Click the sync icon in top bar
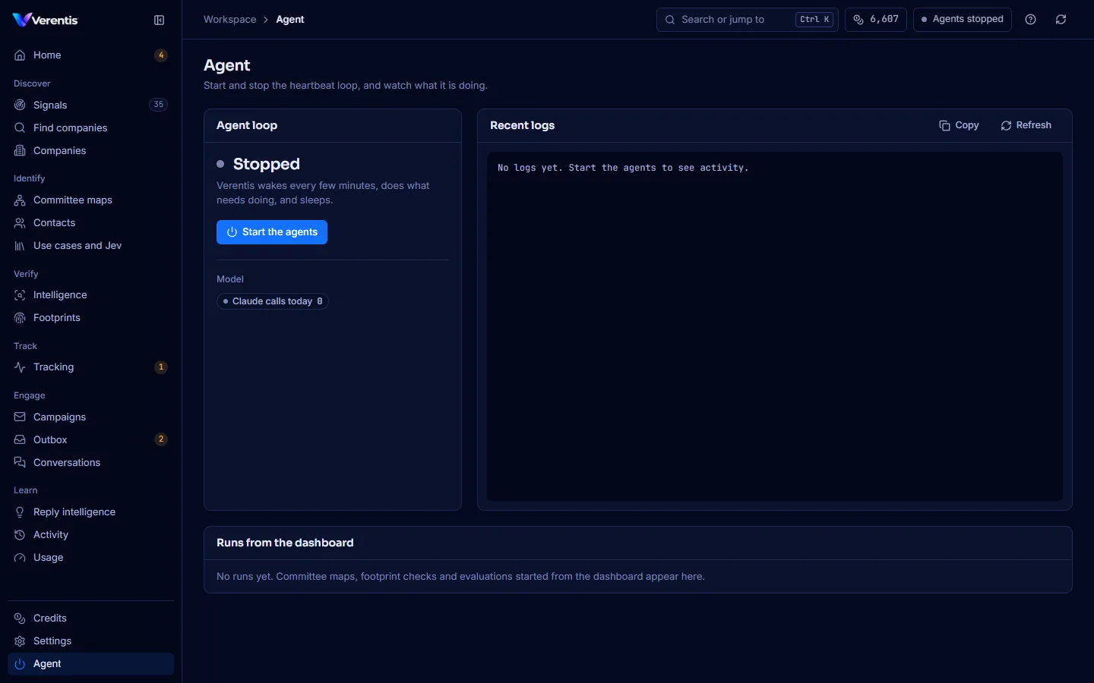Screen dimensions: 1094x683 click(1061, 20)
